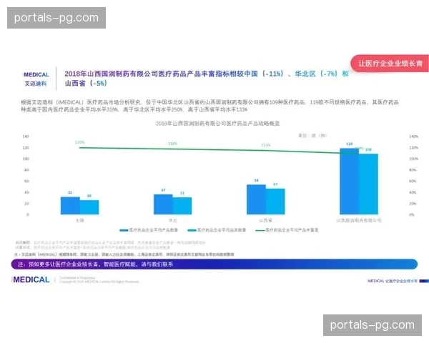Click the dark blue 华北 bar labeled 37
This screenshot has width=429, height=343.
[x=163, y=204]
